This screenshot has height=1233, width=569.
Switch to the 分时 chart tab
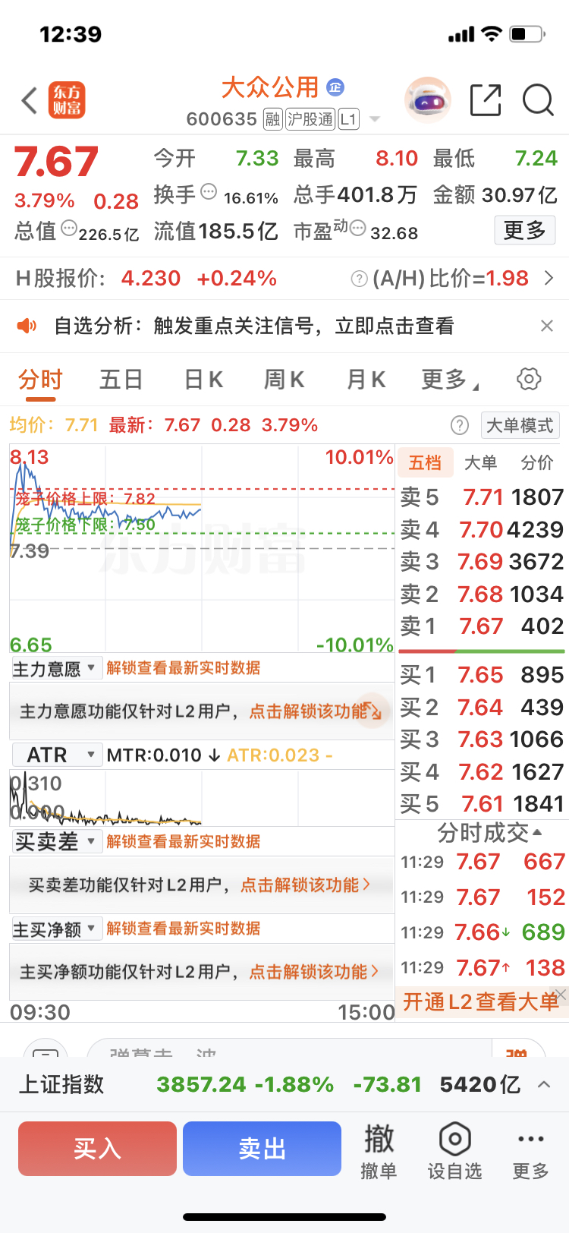pyautogui.click(x=40, y=380)
